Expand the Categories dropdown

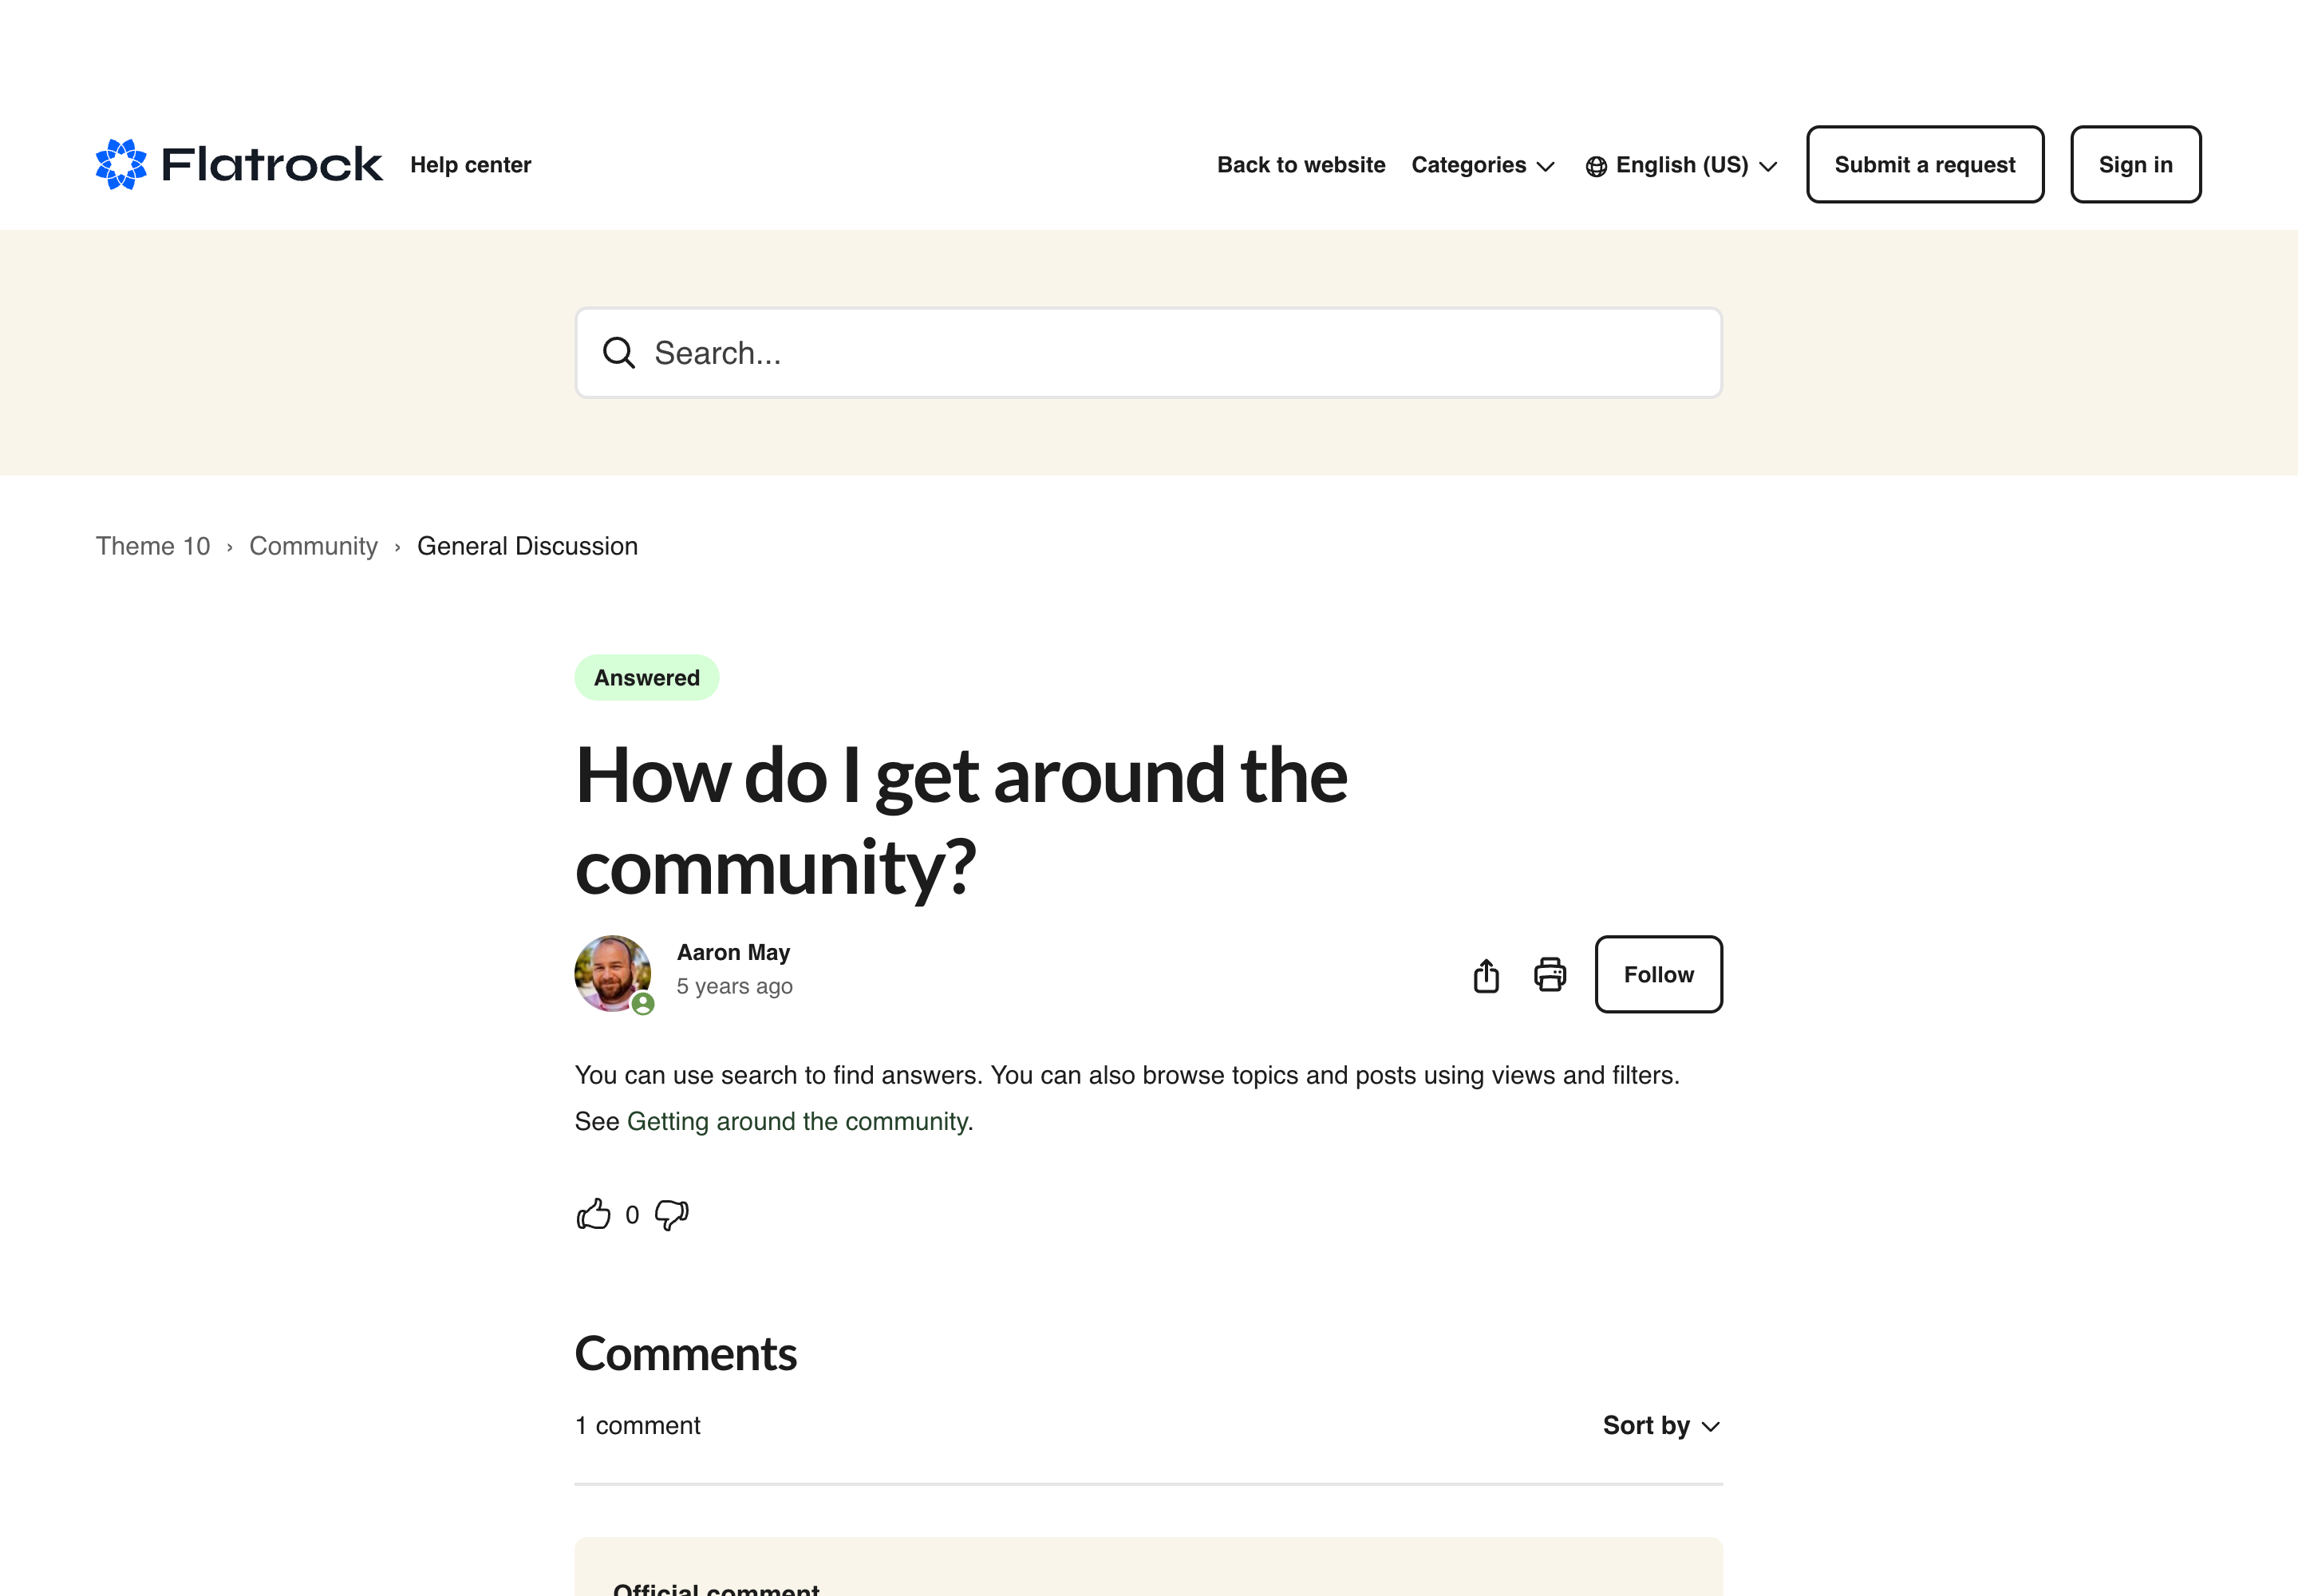point(1482,165)
